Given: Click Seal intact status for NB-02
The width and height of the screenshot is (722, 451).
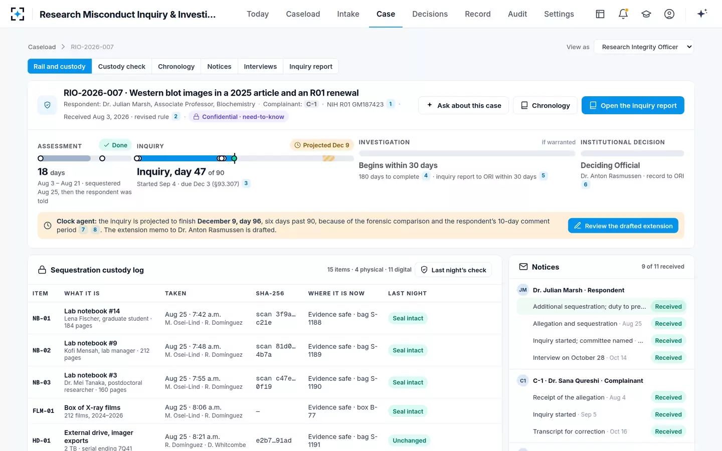Looking at the screenshot, I should [x=408, y=350].
